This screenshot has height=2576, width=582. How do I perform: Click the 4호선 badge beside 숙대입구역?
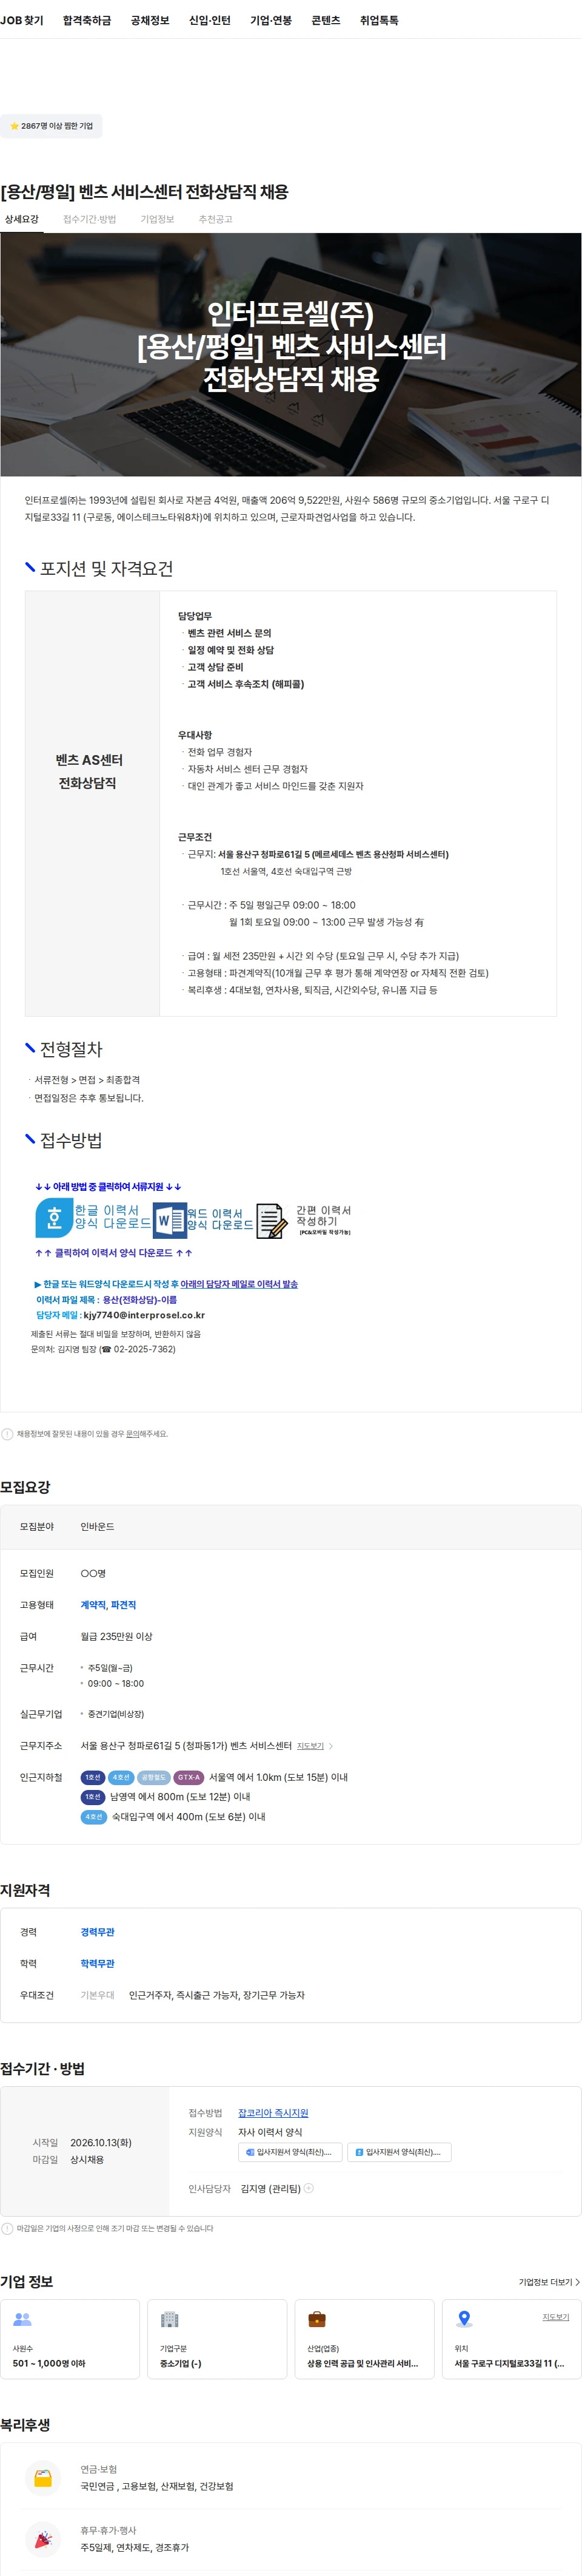94,1817
